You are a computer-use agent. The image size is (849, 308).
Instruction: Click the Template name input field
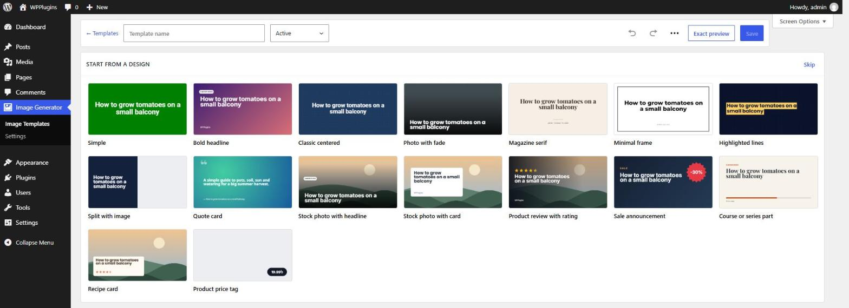click(x=194, y=34)
